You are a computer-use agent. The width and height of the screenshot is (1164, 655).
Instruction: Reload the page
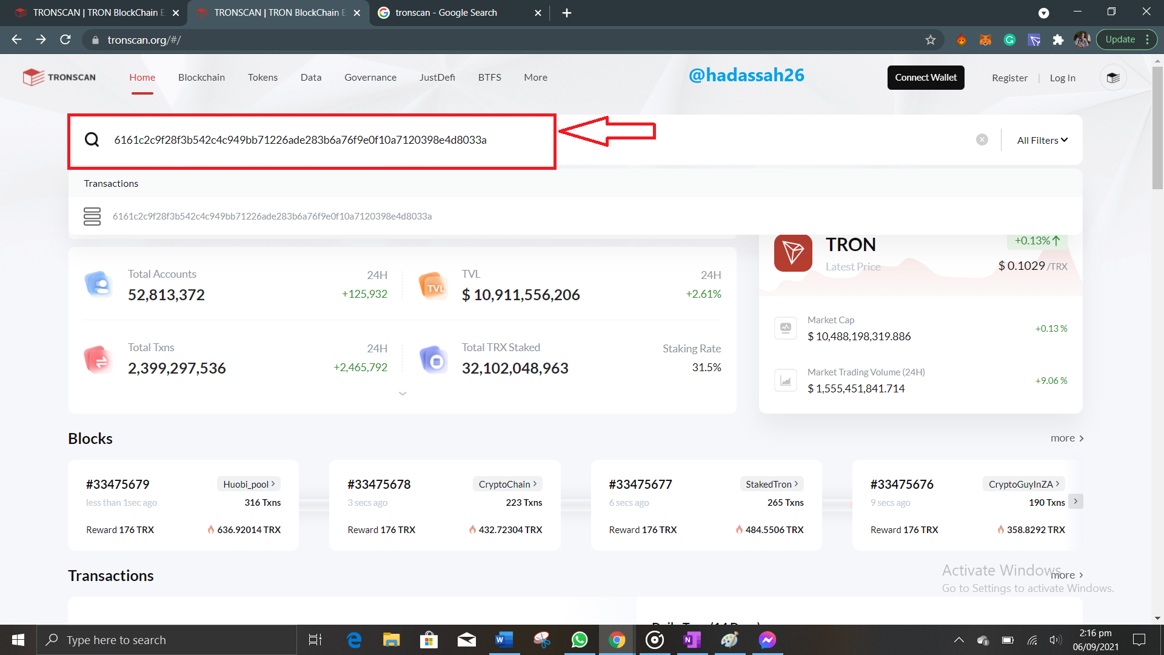65,40
